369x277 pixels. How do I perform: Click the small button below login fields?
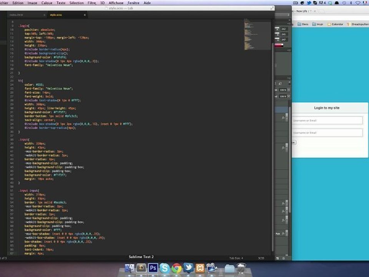pyautogui.click(x=294, y=142)
